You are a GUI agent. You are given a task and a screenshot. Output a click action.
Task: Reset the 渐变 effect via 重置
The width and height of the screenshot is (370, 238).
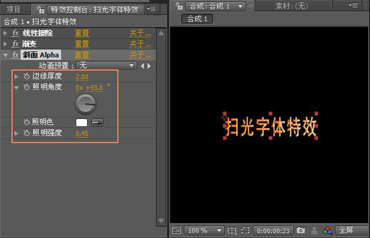tap(81, 44)
